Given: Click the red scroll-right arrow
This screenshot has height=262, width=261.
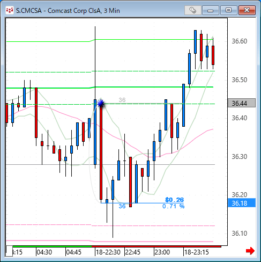Looking at the screenshot, I should pyautogui.click(x=250, y=251).
